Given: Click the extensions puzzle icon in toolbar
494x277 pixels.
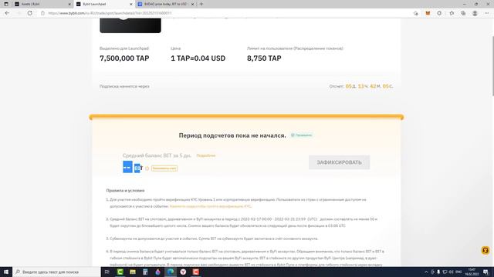Looking at the screenshot, I should pos(439,13).
